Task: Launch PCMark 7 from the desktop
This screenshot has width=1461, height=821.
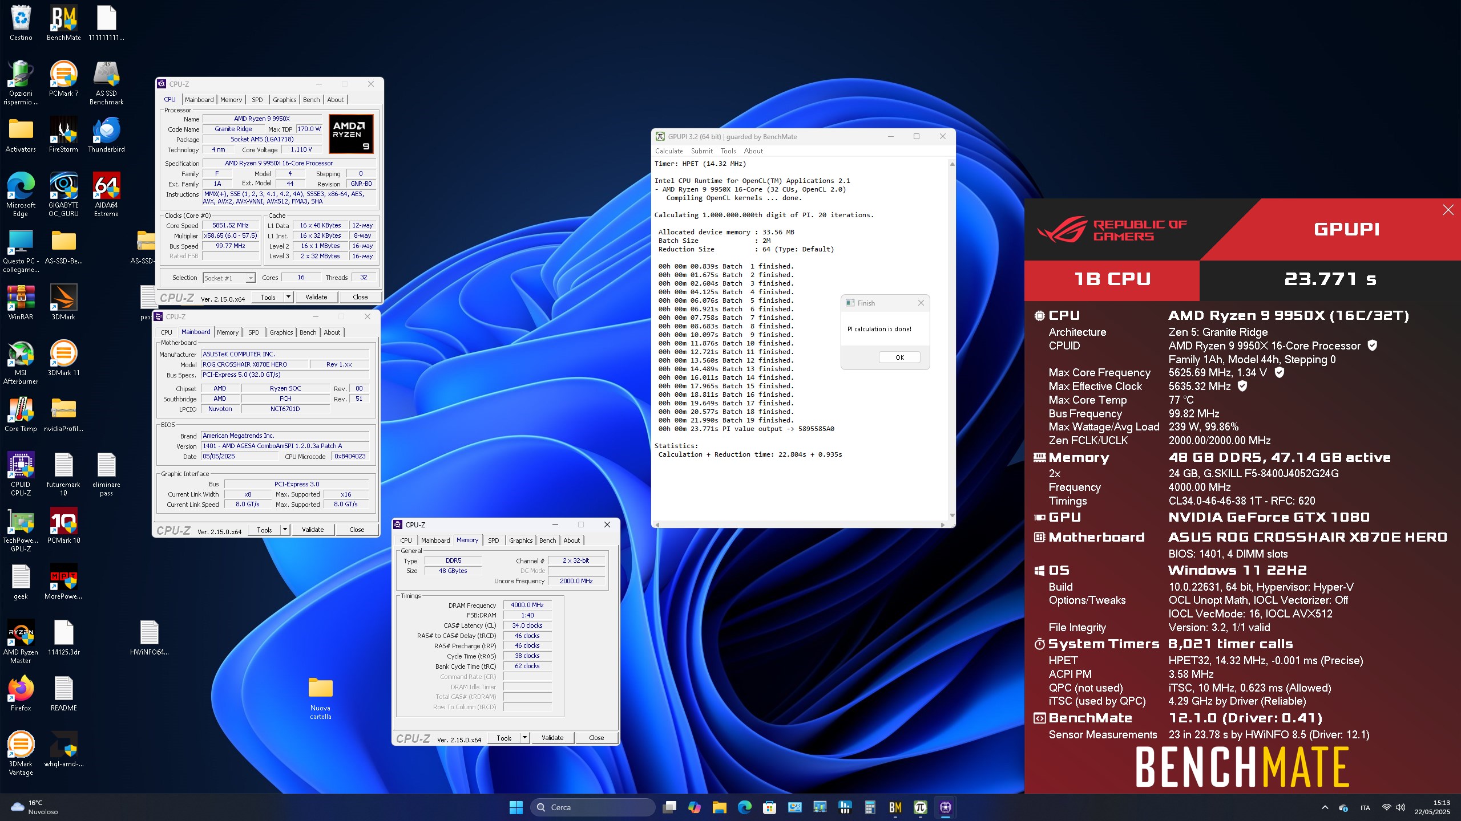Action: tap(63, 79)
